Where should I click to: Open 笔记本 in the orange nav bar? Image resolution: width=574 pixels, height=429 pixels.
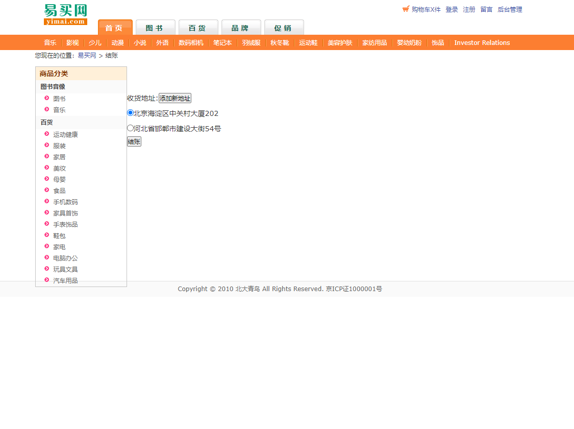click(222, 43)
